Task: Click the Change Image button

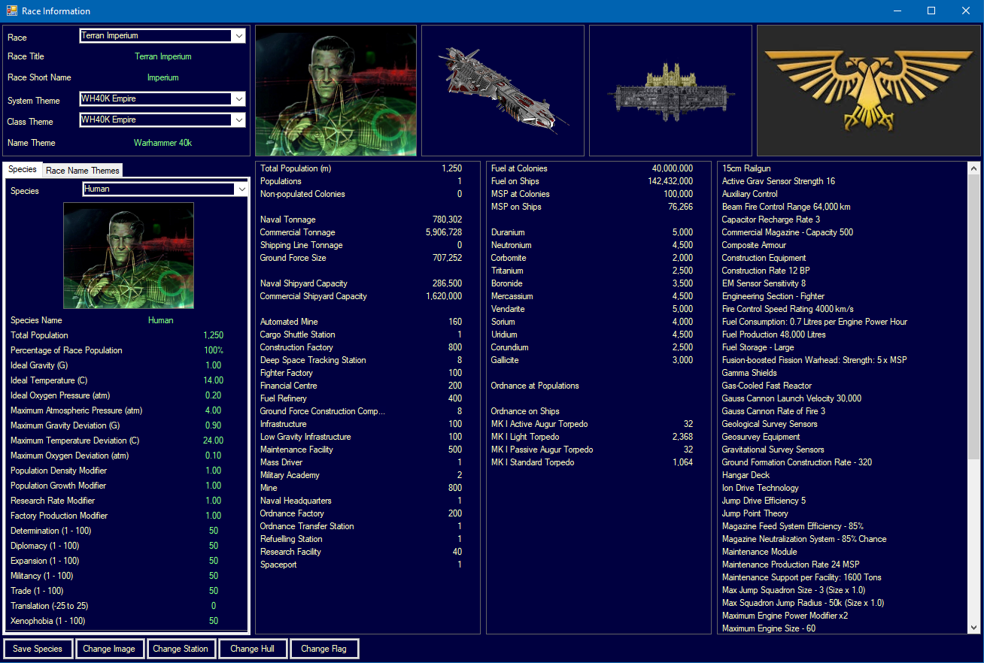Action: (109, 649)
